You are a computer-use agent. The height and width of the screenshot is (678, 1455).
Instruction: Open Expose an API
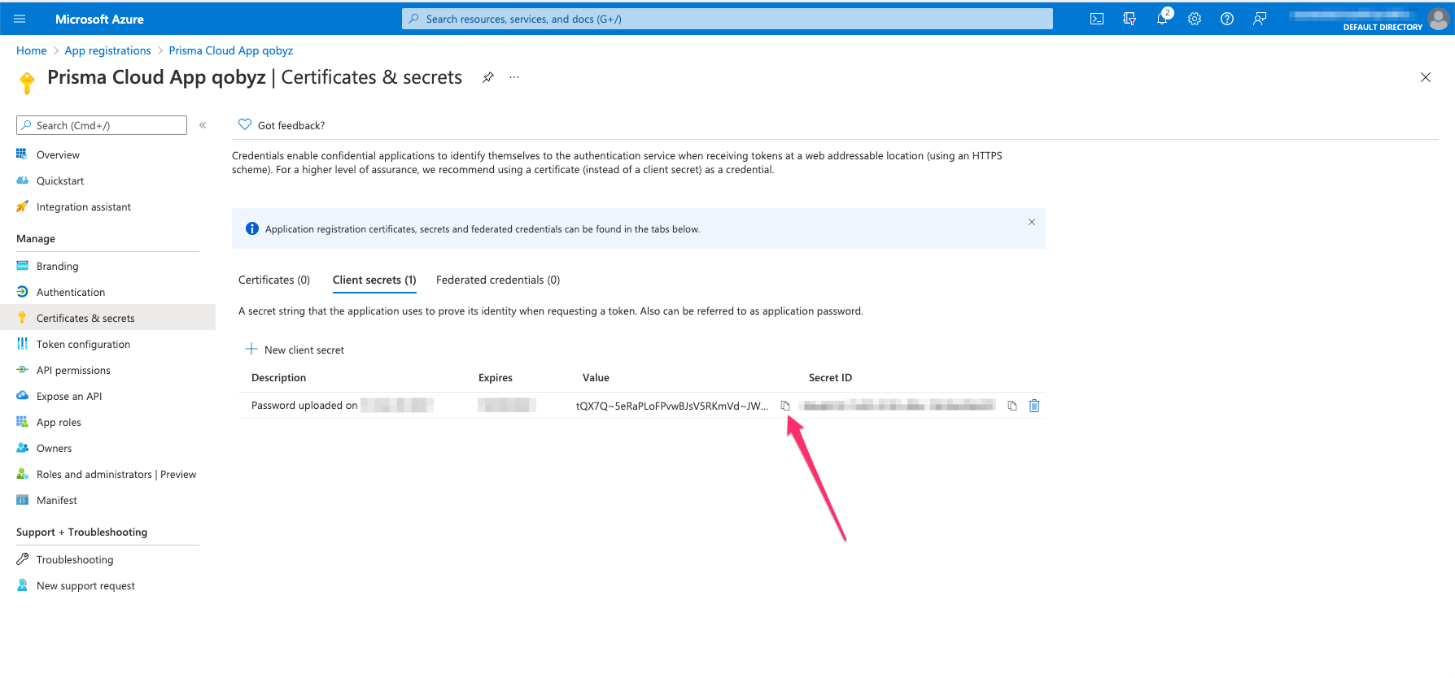pos(69,396)
